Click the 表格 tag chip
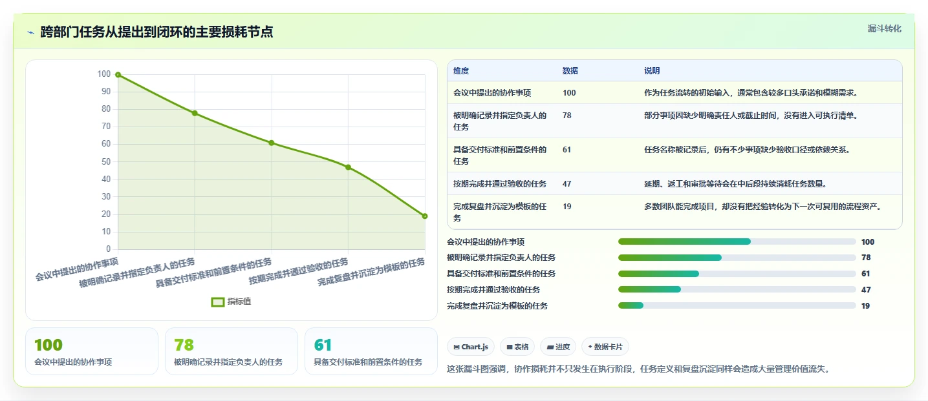The image size is (928, 401). [x=517, y=347]
